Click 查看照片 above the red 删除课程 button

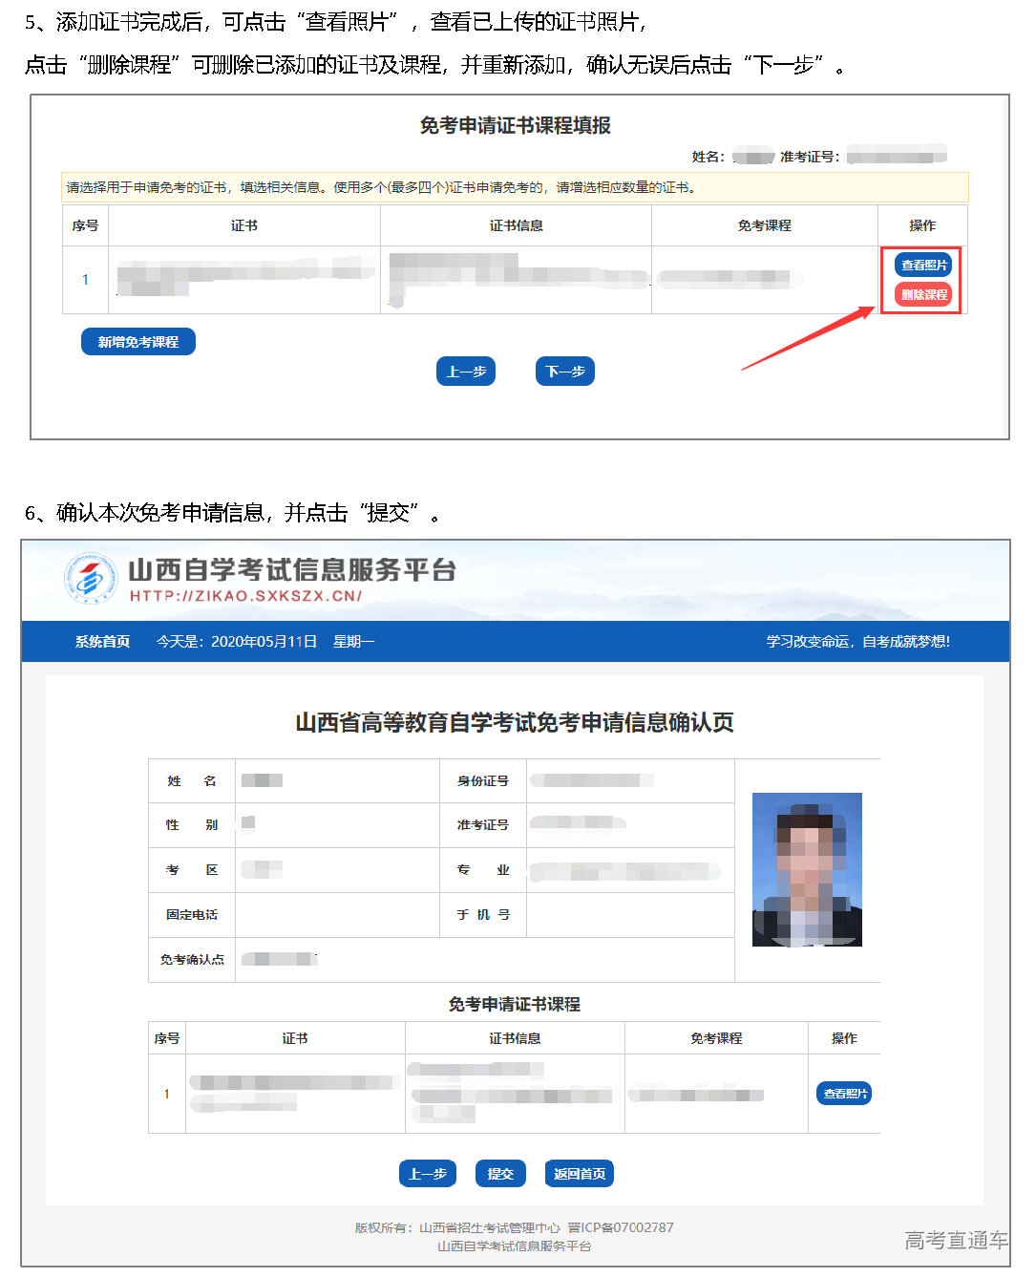pos(923,266)
